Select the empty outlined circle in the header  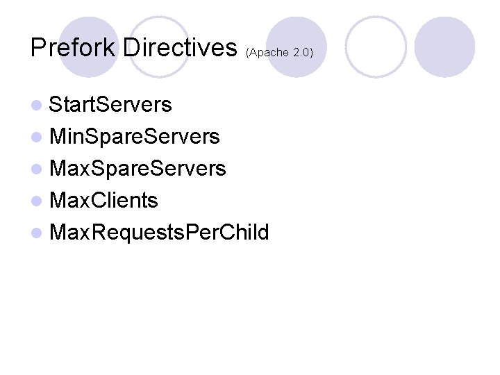(x=376, y=47)
